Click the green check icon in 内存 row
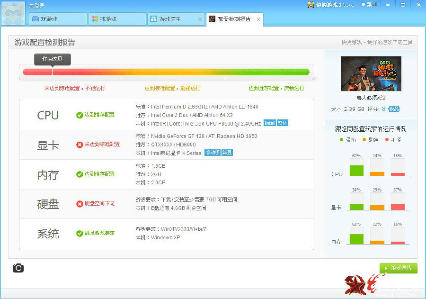The width and height of the screenshot is (426, 299). 80,174
